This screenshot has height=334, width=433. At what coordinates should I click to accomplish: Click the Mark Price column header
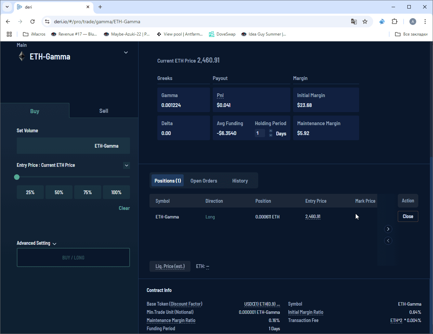[x=365, y=201]
